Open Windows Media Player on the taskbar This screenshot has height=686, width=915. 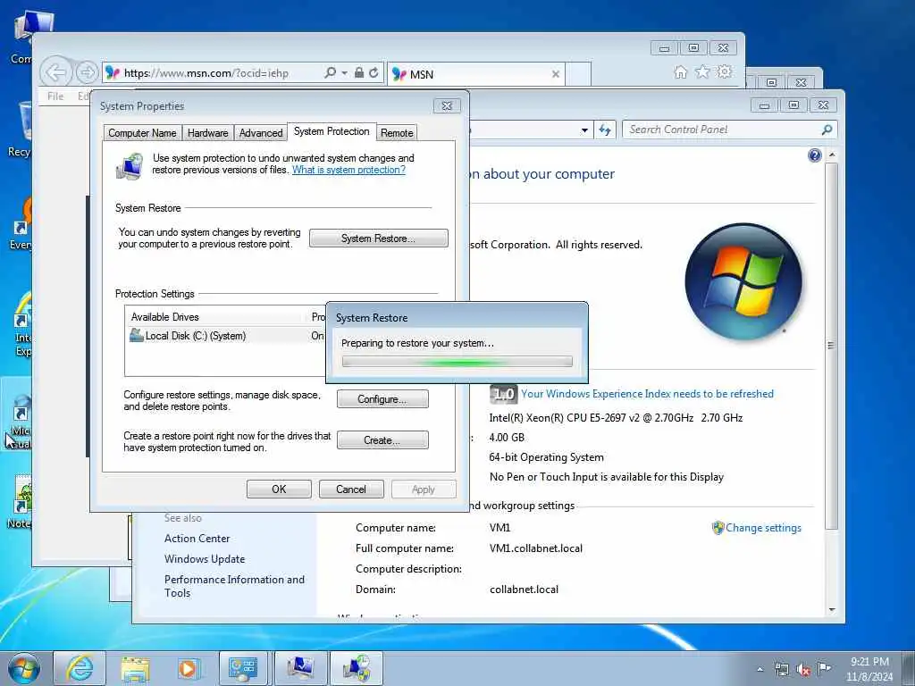point(188,668)
